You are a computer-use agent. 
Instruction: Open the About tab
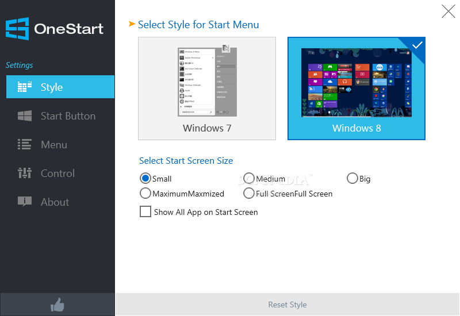click(60, 202)
